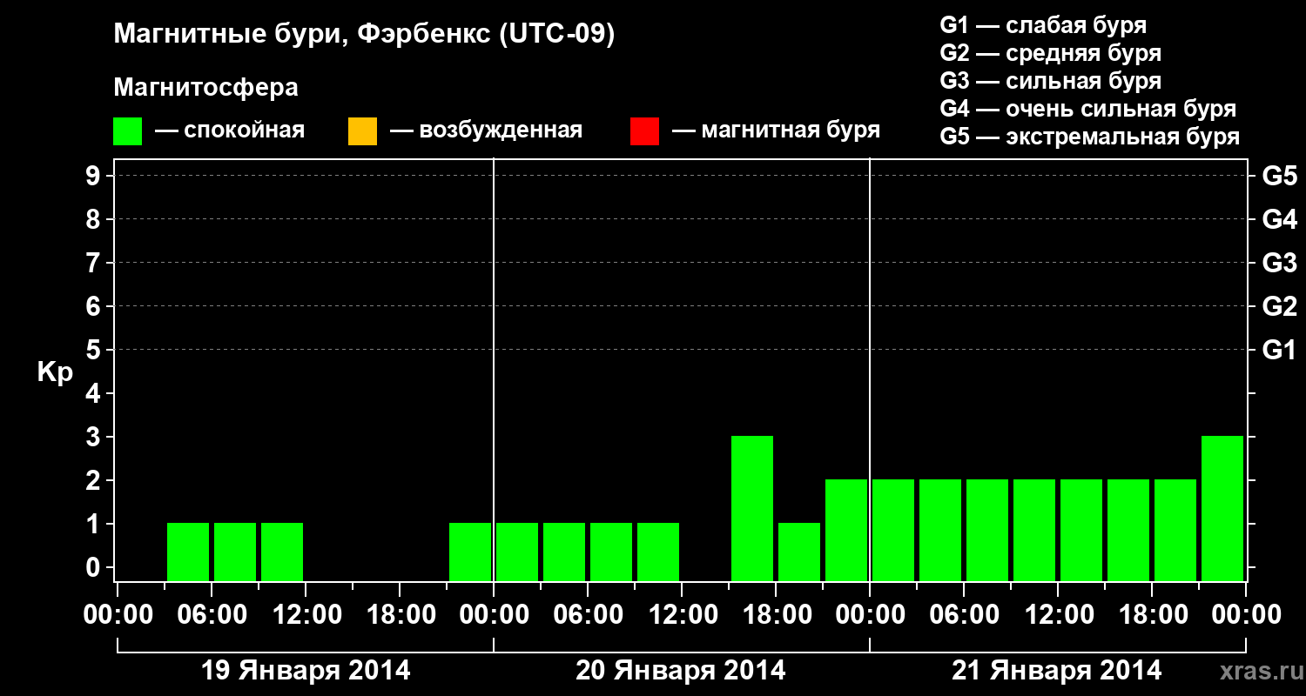Screen dimensions: 1306x696
Task: Click the '21 Января 2014' date label
Action: [1057, 671]
